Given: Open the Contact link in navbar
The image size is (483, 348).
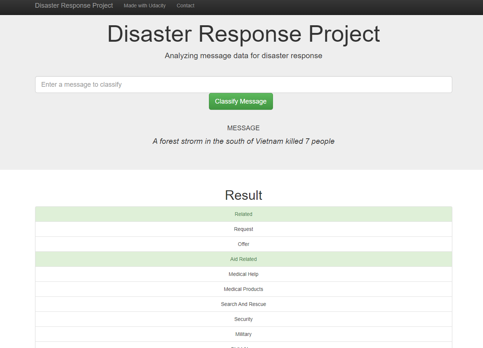Looking at the screenshot, I should pyautogui.click(x=186, y=5).
